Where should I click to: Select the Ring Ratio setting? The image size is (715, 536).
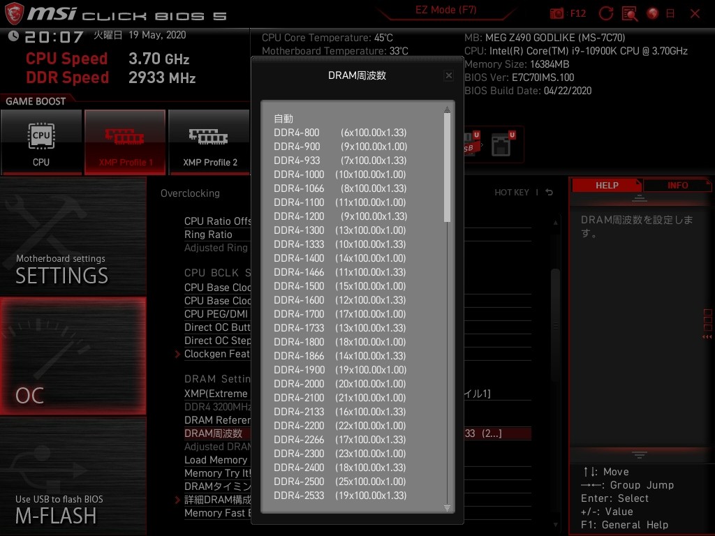click(208, 234)
